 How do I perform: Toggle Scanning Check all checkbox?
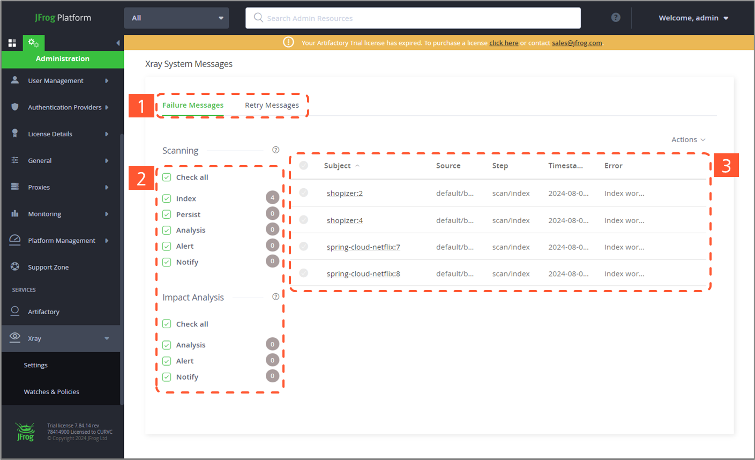point(167,177)
